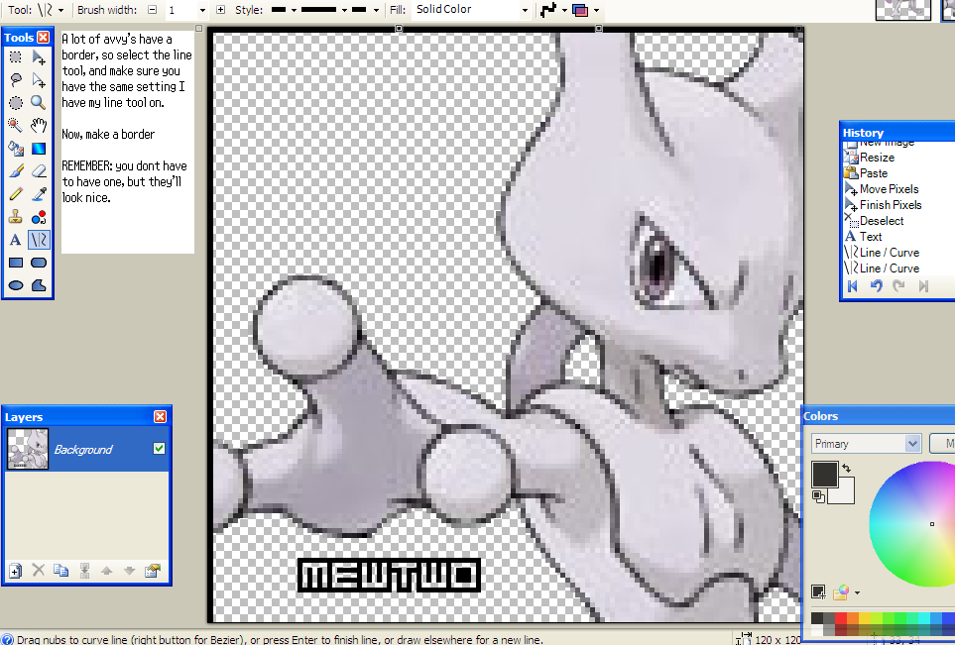Screen dimensions: 955x645
Task: Select the Rounded Rectangle shape tool
Action: click(39, 263)
